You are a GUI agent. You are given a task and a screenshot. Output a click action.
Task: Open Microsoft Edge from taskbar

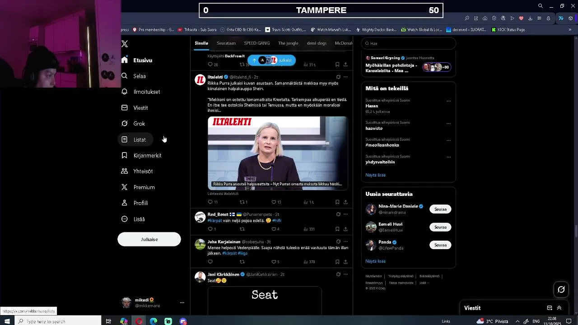(154, 321)
